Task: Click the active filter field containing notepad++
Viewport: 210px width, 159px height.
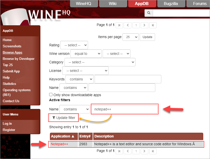Action: click(x=124, y=109)
